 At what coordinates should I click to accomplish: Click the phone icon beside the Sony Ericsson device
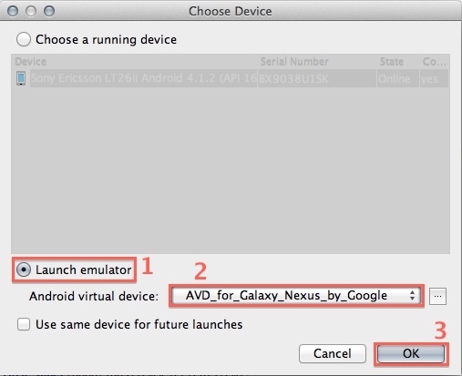21,78
